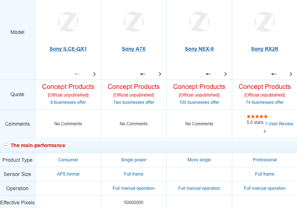Open Sony NEX-9 product page

[199, 49]
